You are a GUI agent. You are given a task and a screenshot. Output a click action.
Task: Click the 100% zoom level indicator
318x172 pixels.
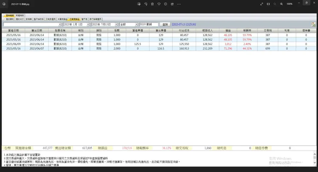pyautogui.click(x=289, y=4)
